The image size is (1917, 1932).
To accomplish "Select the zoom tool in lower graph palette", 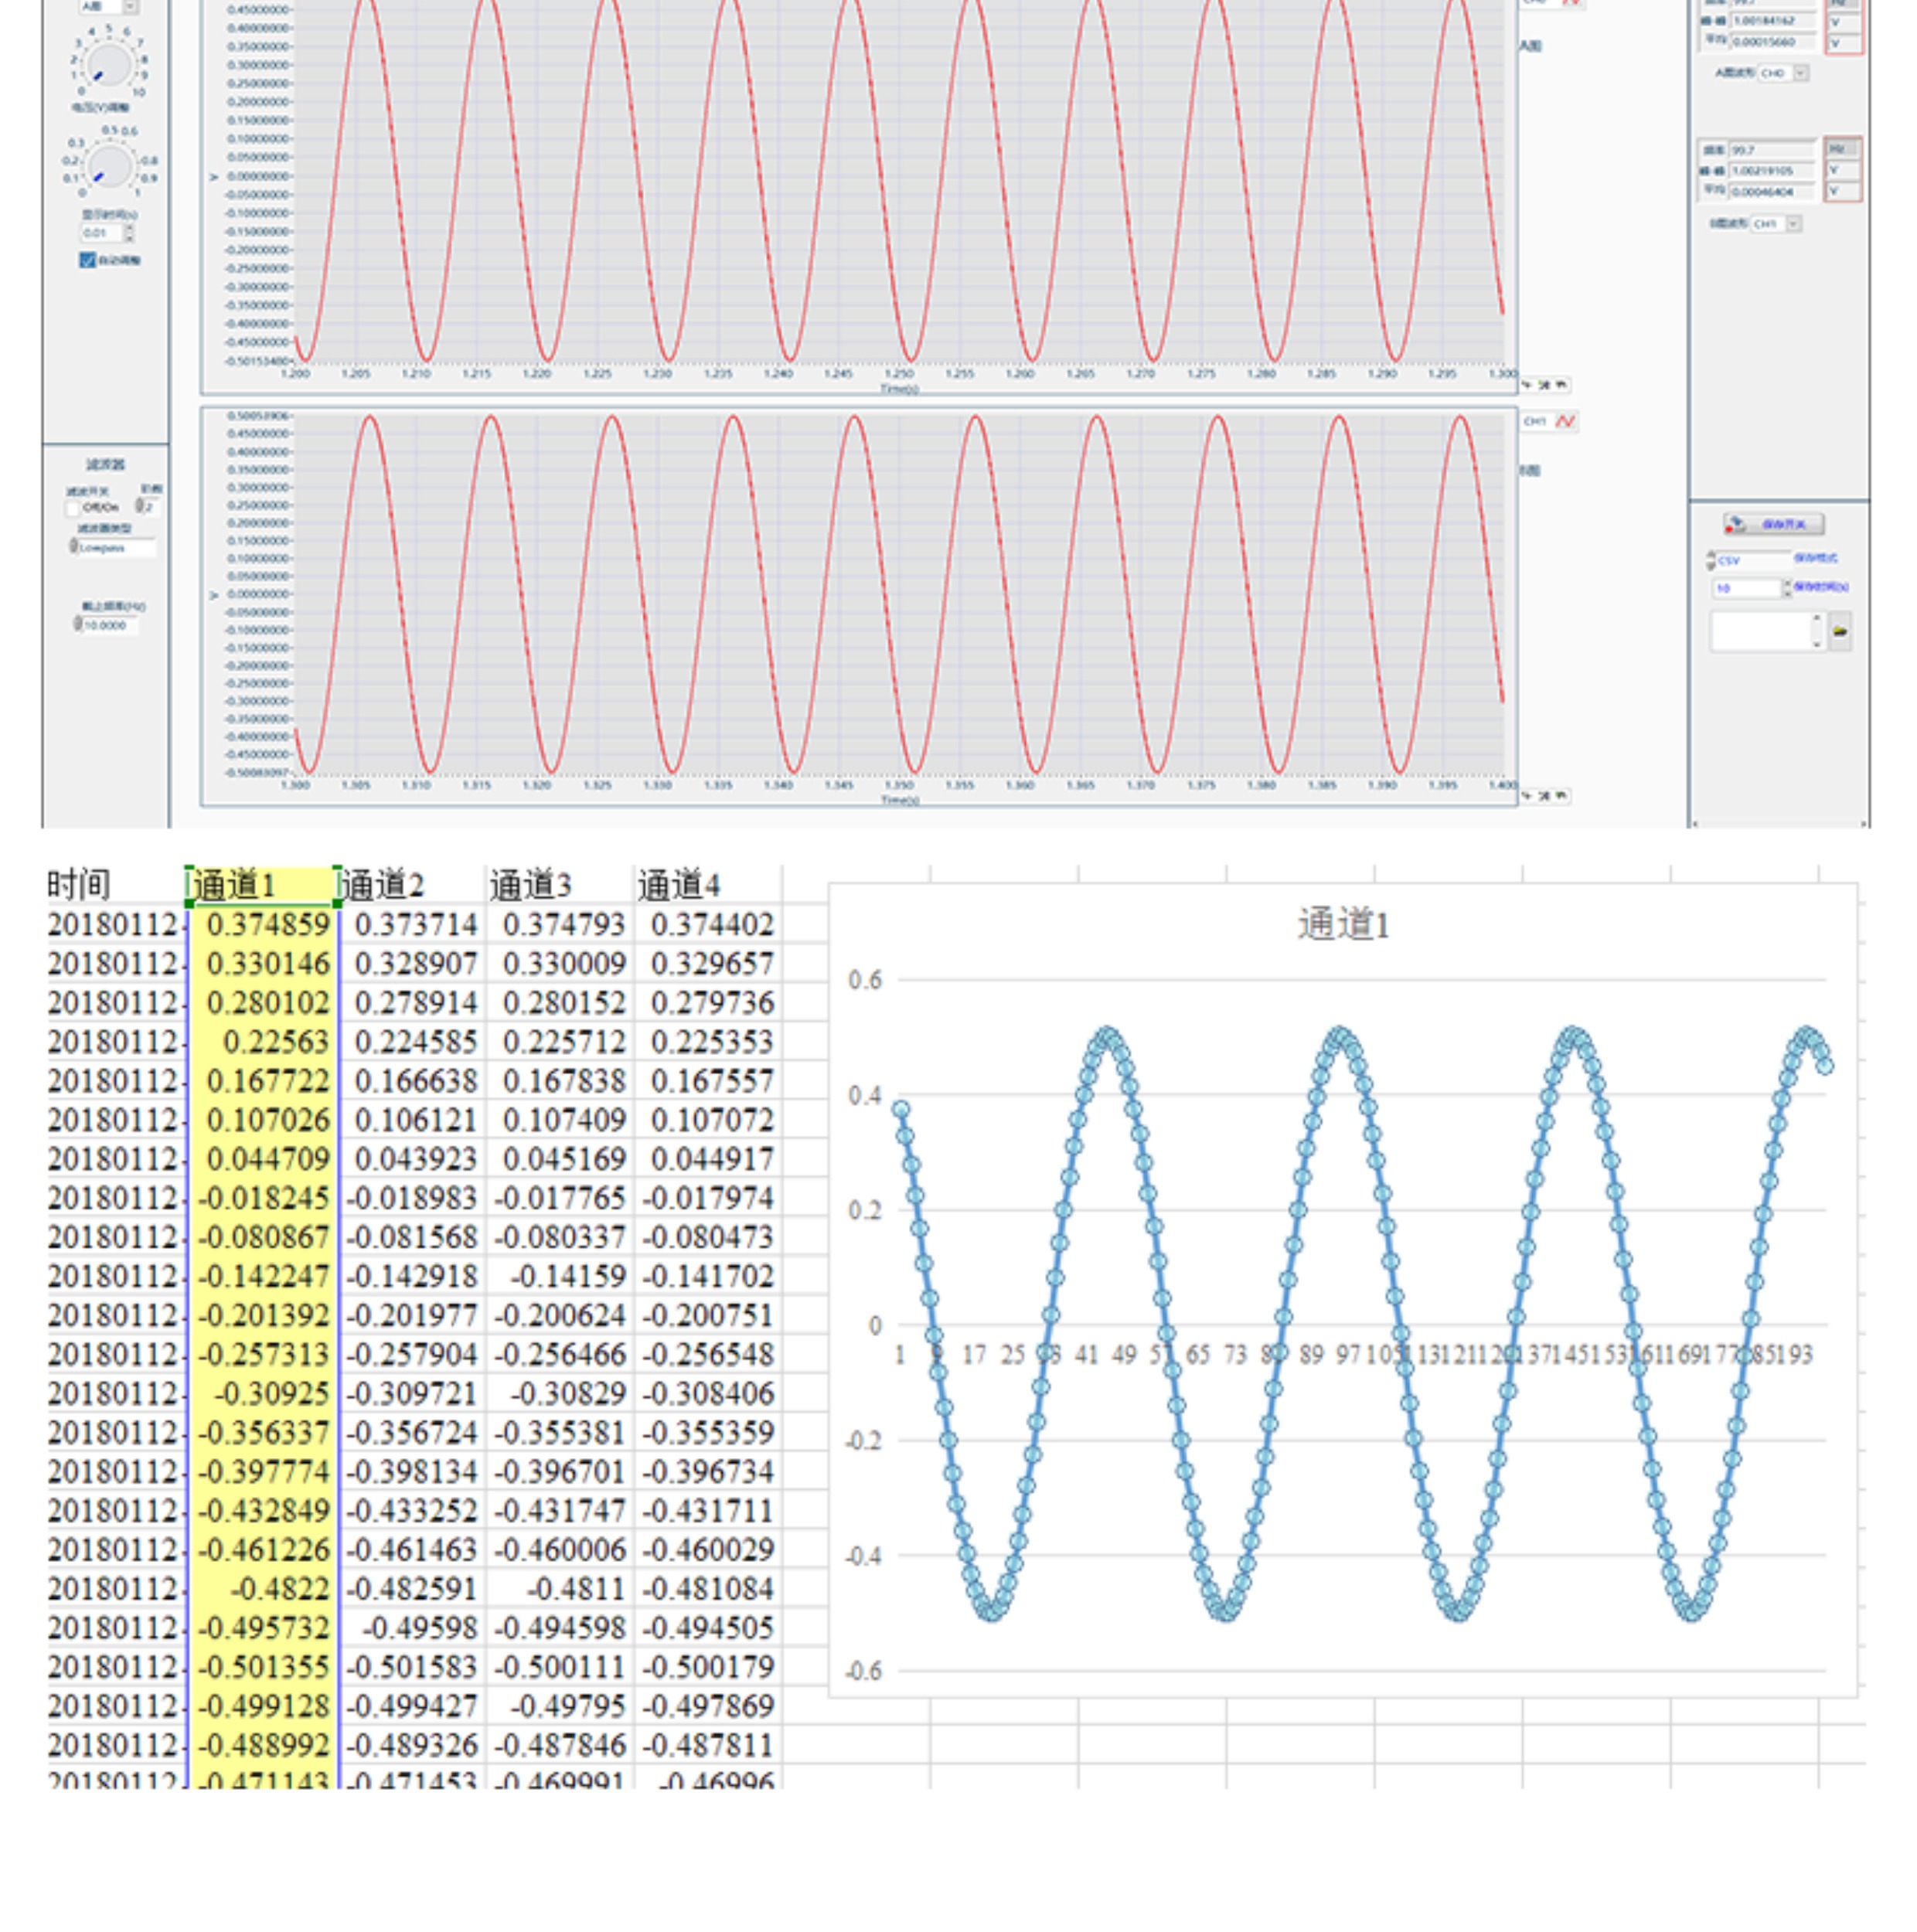I will coord(1545,796).
